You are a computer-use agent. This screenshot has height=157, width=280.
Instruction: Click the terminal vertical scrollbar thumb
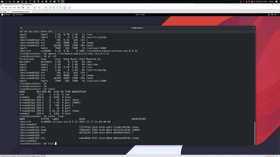click(x=255, y=133)
